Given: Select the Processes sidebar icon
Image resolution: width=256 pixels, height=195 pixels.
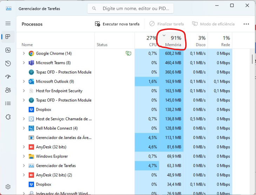Looking at the screenshot, I should (x=8, y=36).
